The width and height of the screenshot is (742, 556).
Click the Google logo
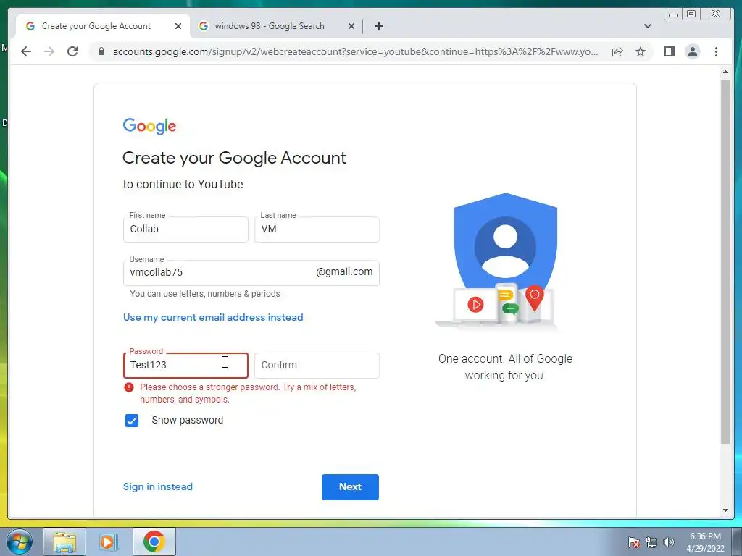(149, 126)
